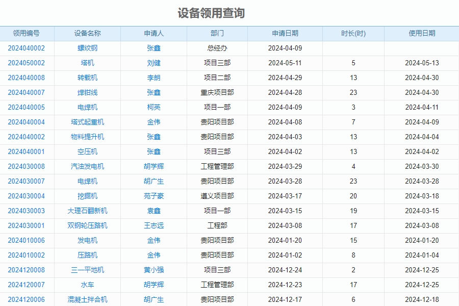Image resolution: width=459 pixels, height=306 pixels.
Task: Click the 申请日期 column header
Action: click(285, 33)
